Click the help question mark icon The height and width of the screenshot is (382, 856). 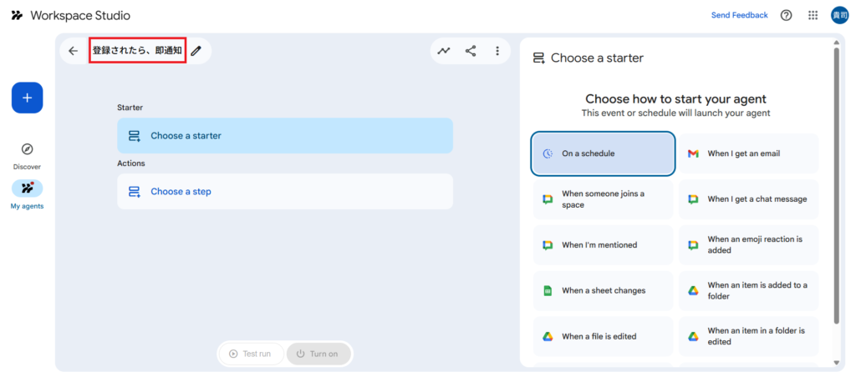(x=786, y=15)
